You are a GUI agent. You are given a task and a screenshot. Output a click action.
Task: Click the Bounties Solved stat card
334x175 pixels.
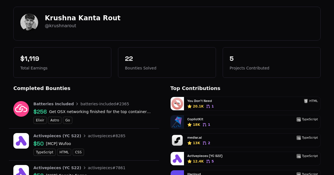coord(167,62)
